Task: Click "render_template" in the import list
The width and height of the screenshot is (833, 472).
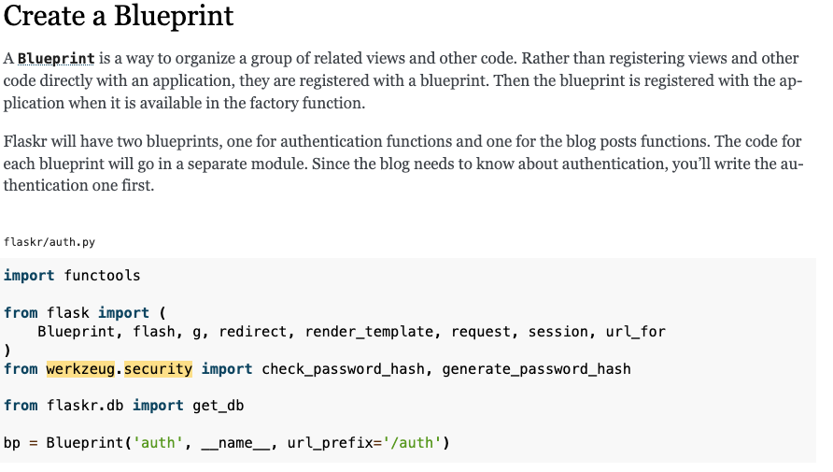Action: (x=369, y=332)
